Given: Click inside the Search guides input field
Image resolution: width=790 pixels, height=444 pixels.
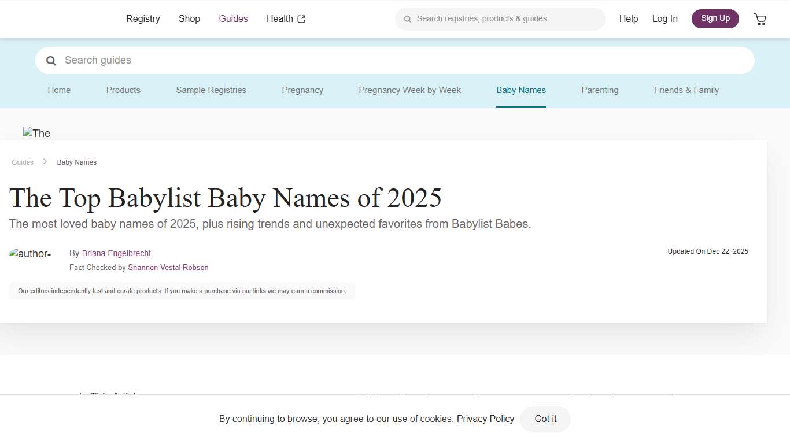Looking at the screenshot, I should pyautogui.click(x=231, y=60).
